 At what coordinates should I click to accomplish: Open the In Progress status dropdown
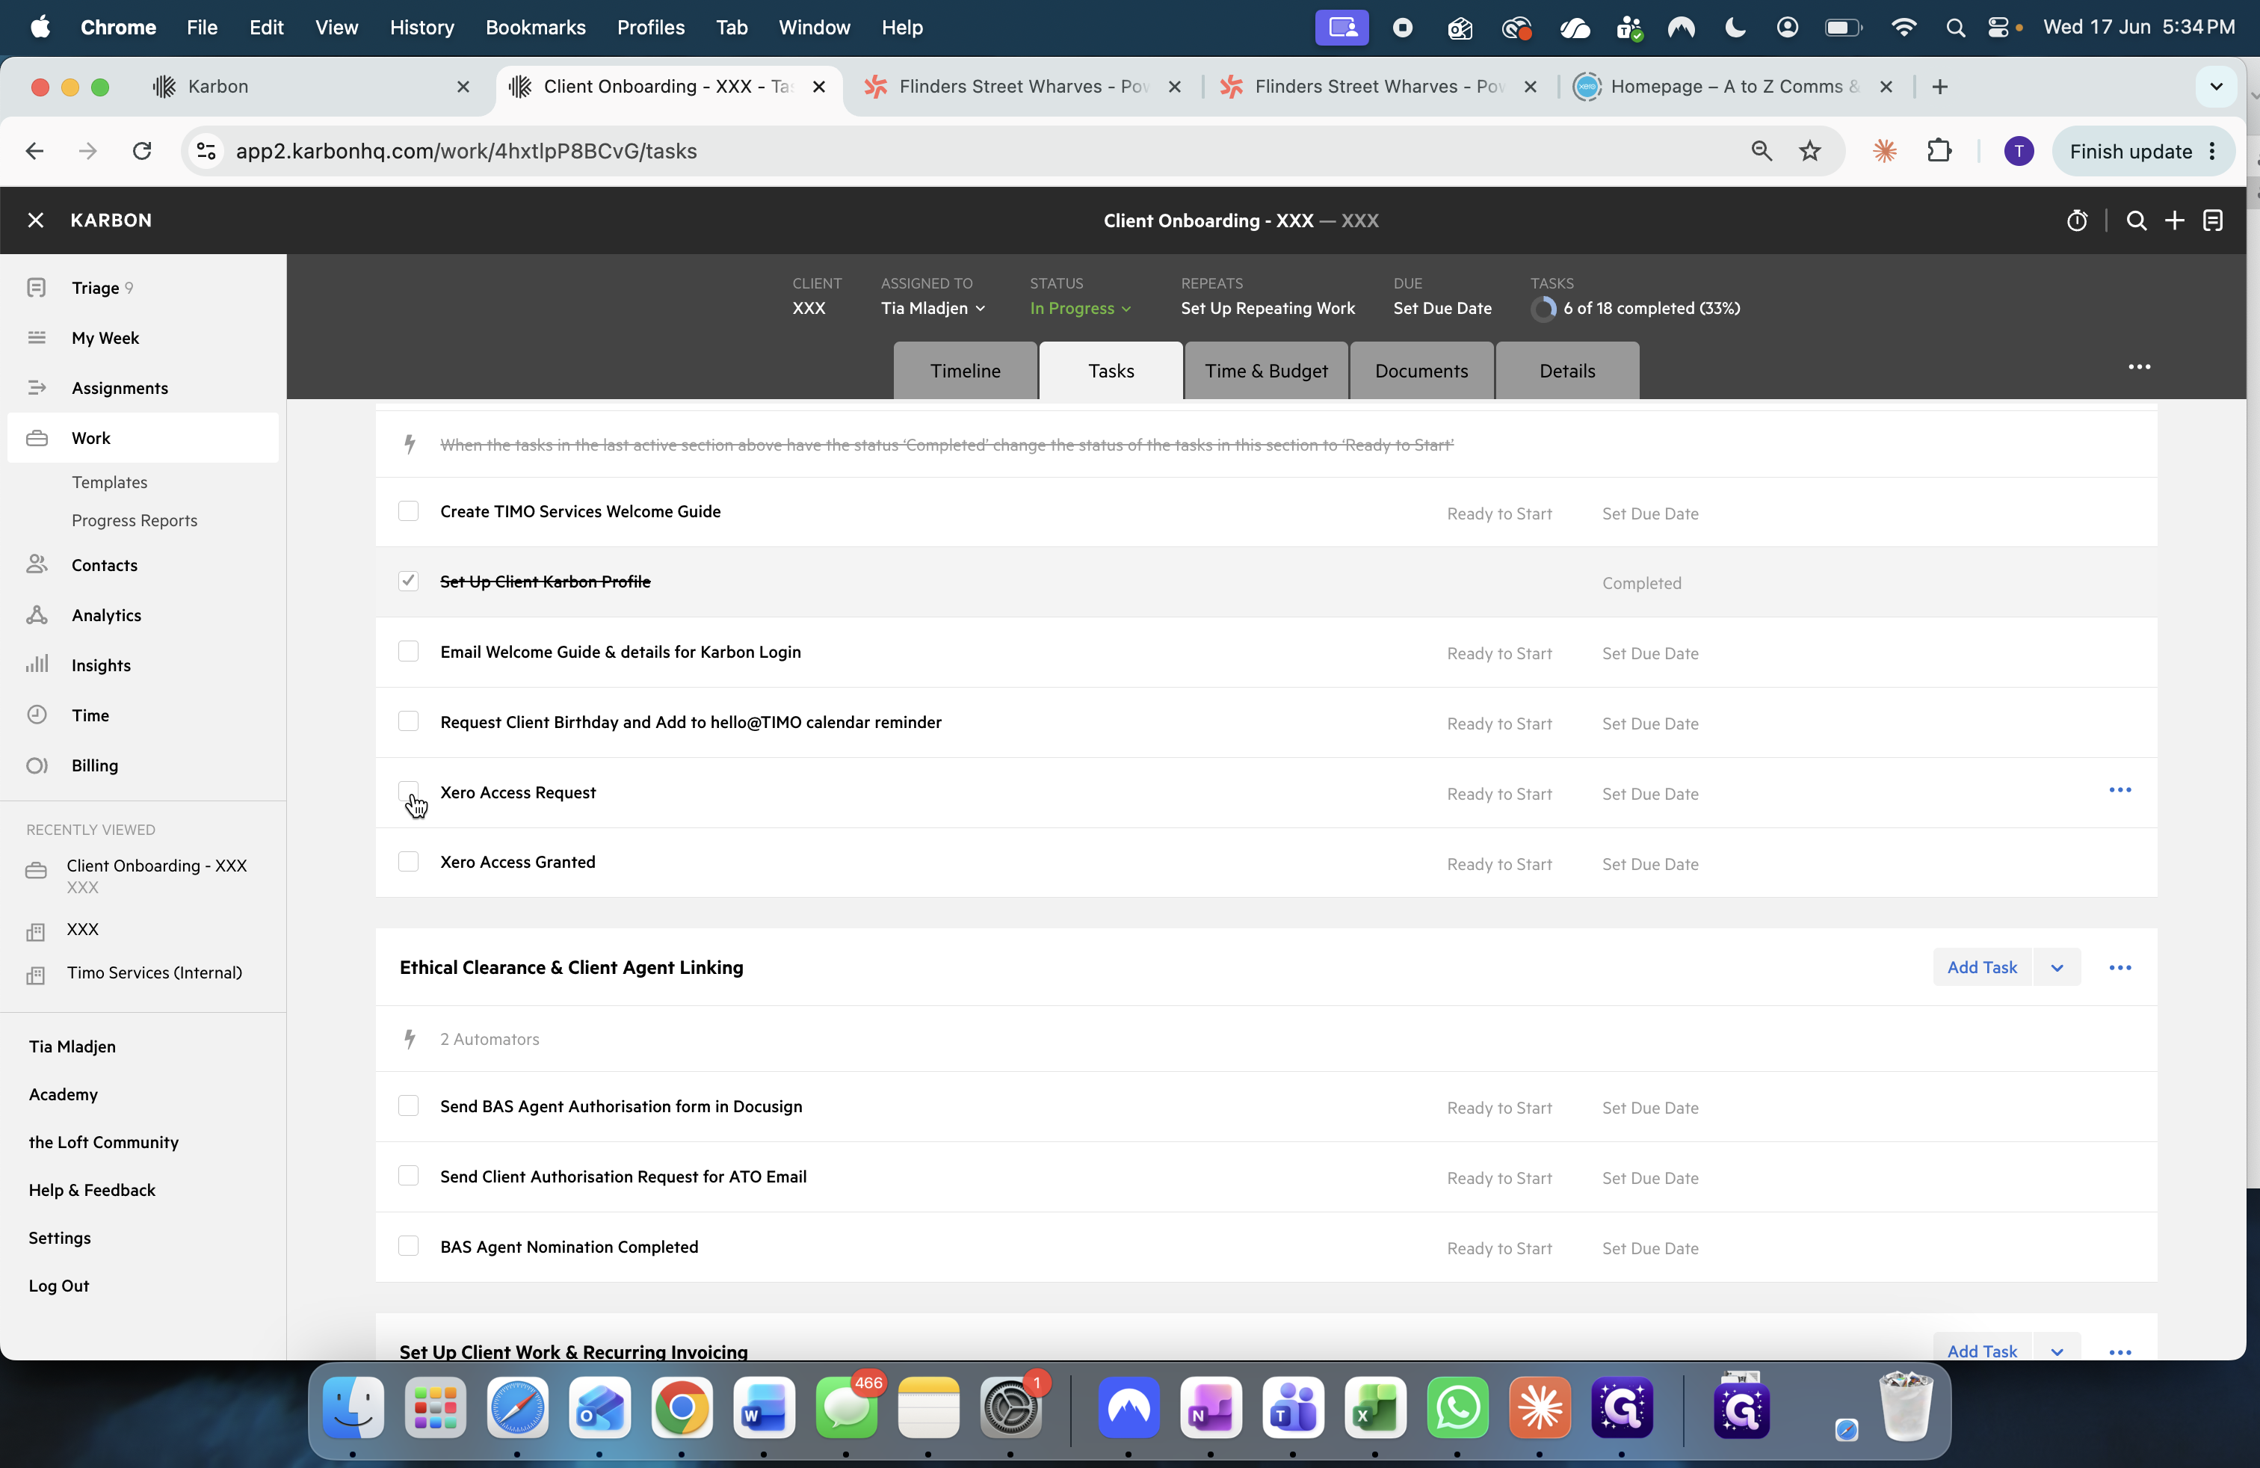tap(1081, 309)
